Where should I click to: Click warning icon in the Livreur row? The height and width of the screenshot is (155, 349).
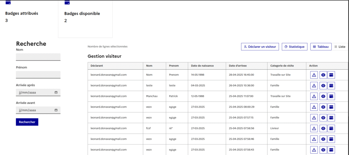(314, 128)
